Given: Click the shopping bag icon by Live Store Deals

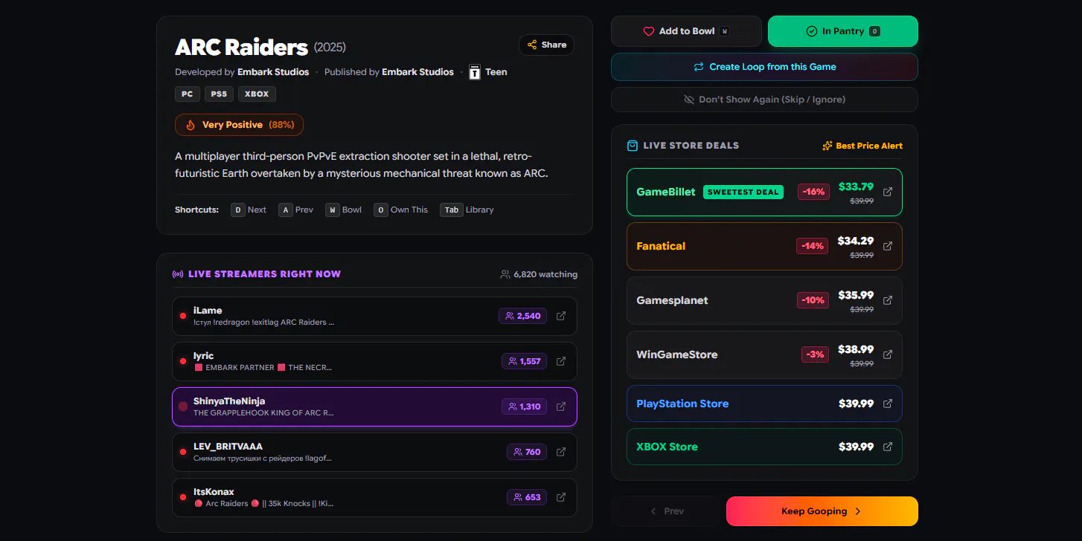Looking at the screenshot, I should click(633, 146).
